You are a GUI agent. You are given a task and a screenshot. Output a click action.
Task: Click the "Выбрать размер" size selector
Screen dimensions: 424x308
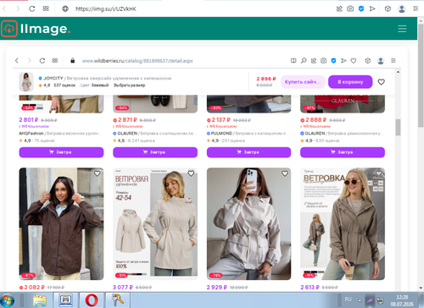(130, 85)
